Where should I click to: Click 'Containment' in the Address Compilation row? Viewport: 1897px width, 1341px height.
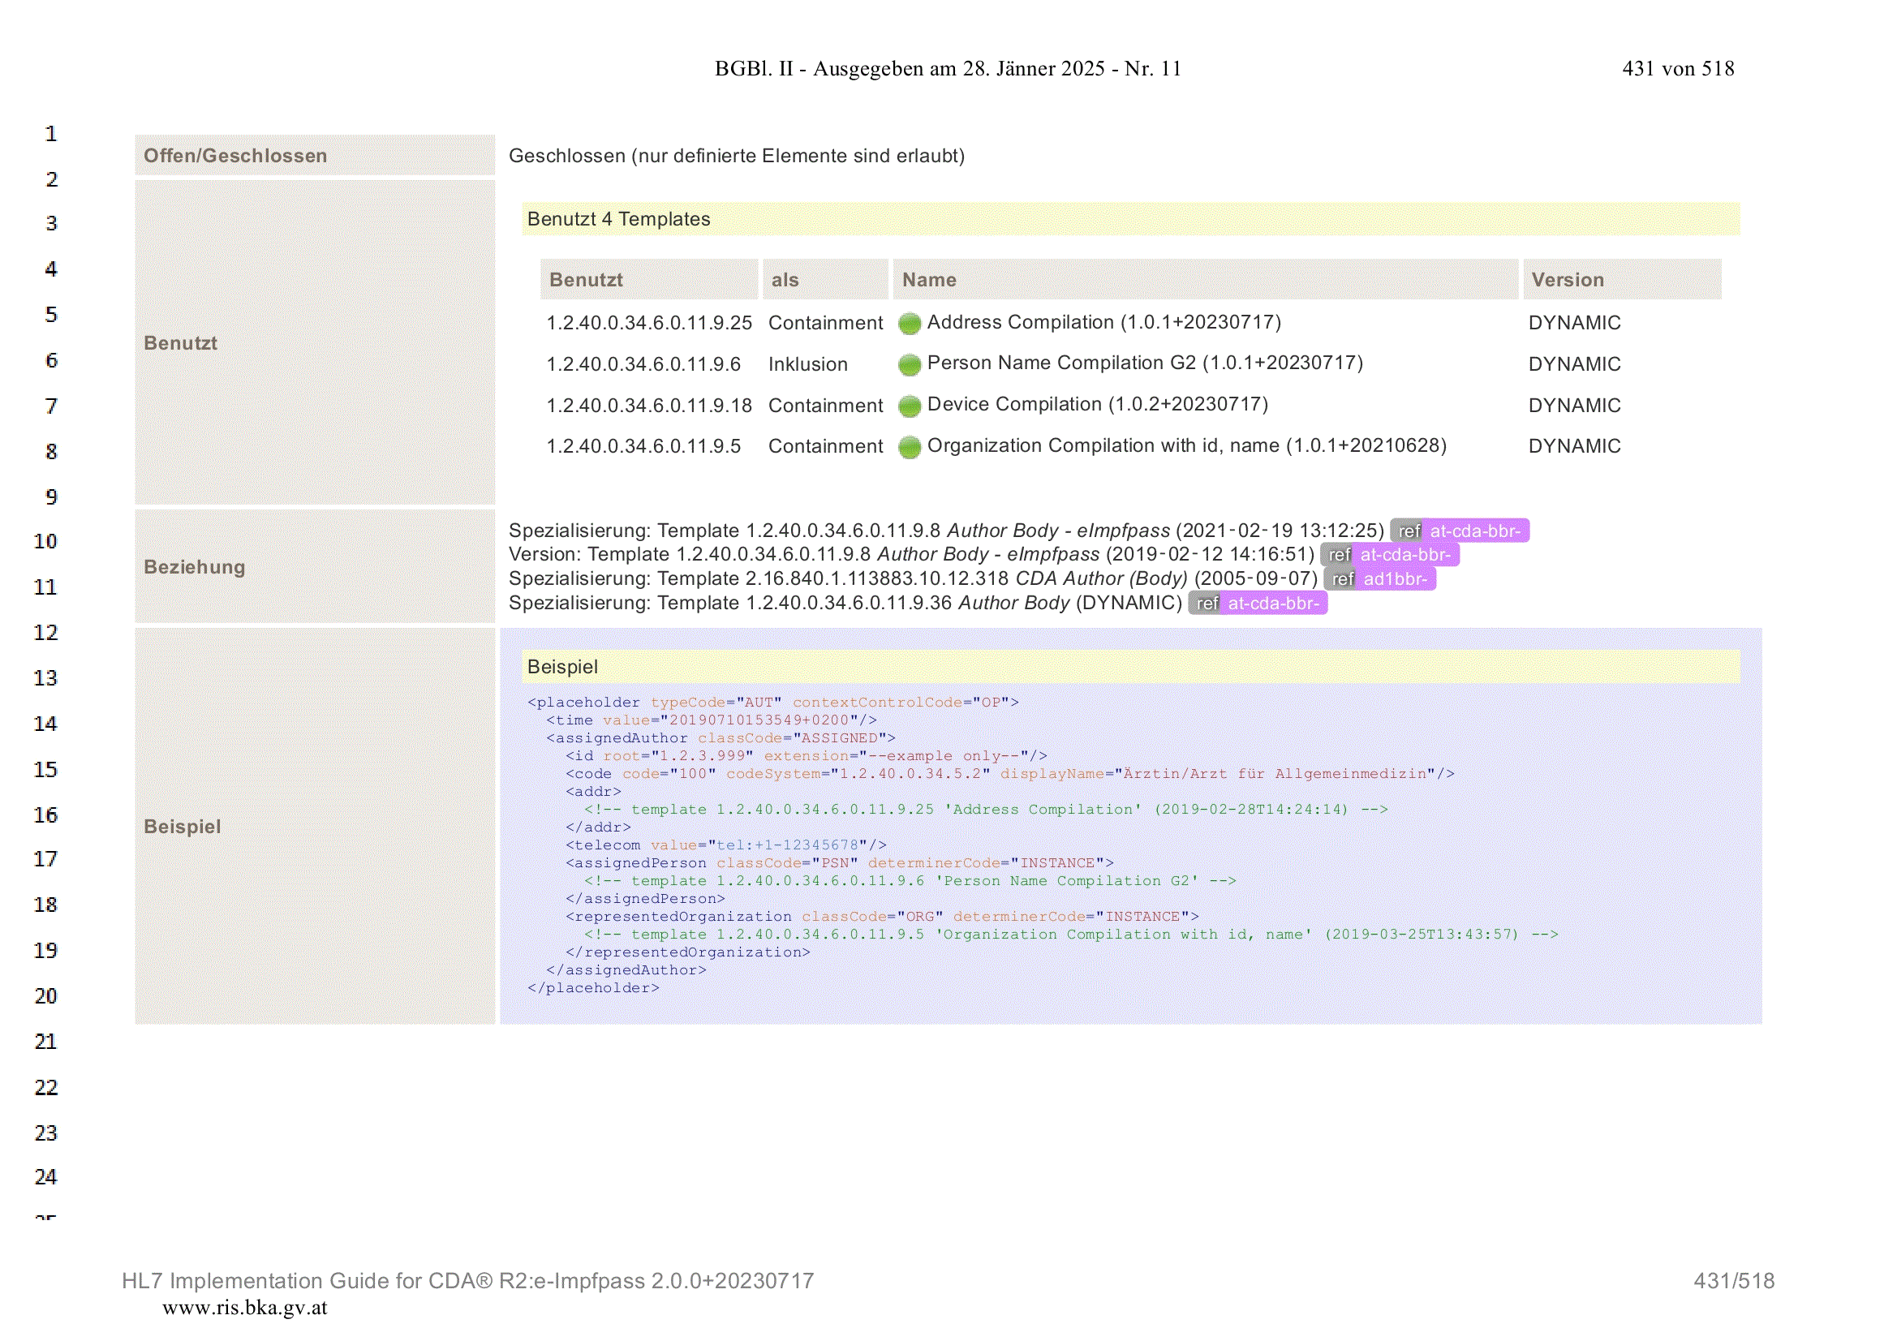(x=825, y=323)
